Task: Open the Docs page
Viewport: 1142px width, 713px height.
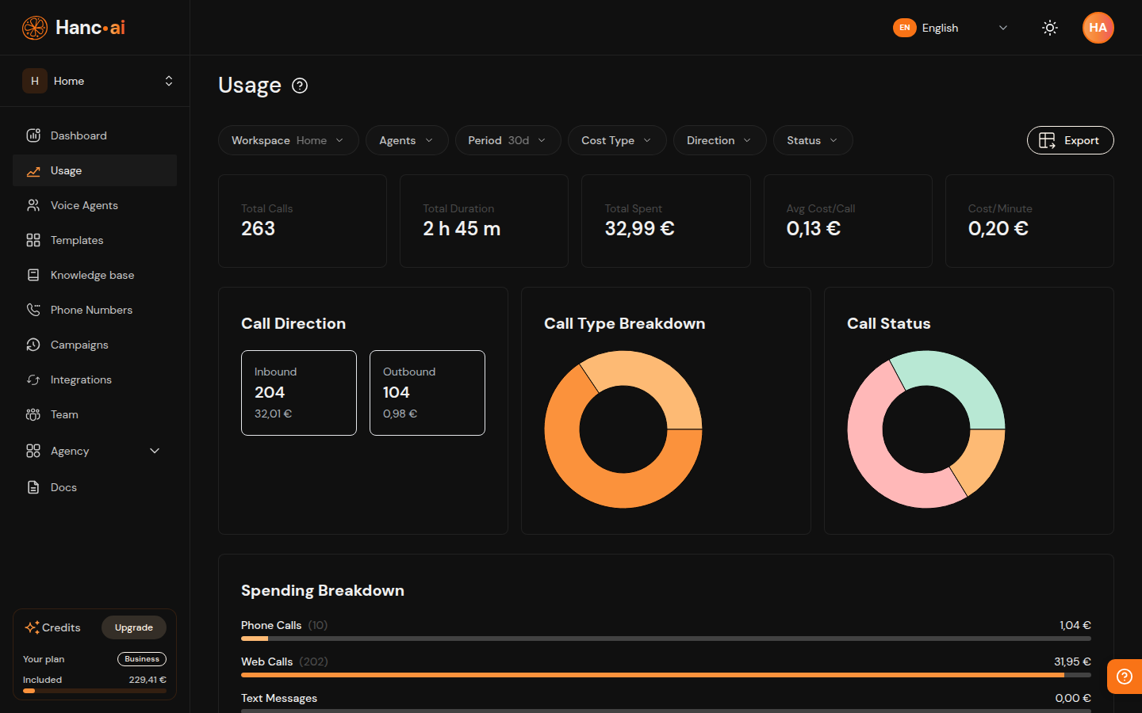Action: coord(63,486)
